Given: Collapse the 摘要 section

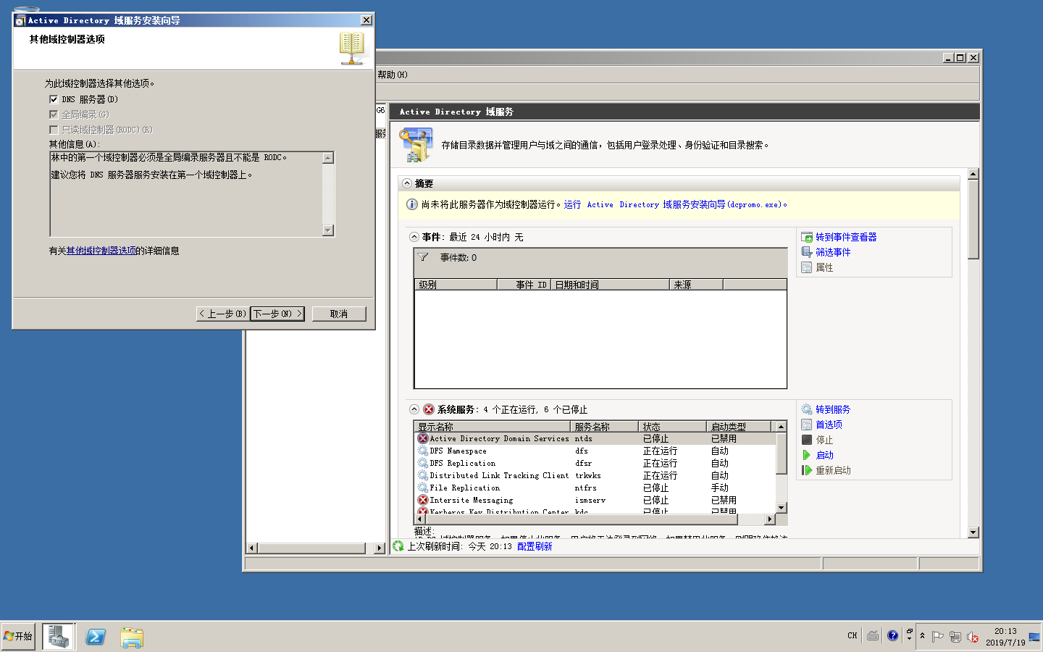Looking at the screenshot, I should click(x=407, y=183).
